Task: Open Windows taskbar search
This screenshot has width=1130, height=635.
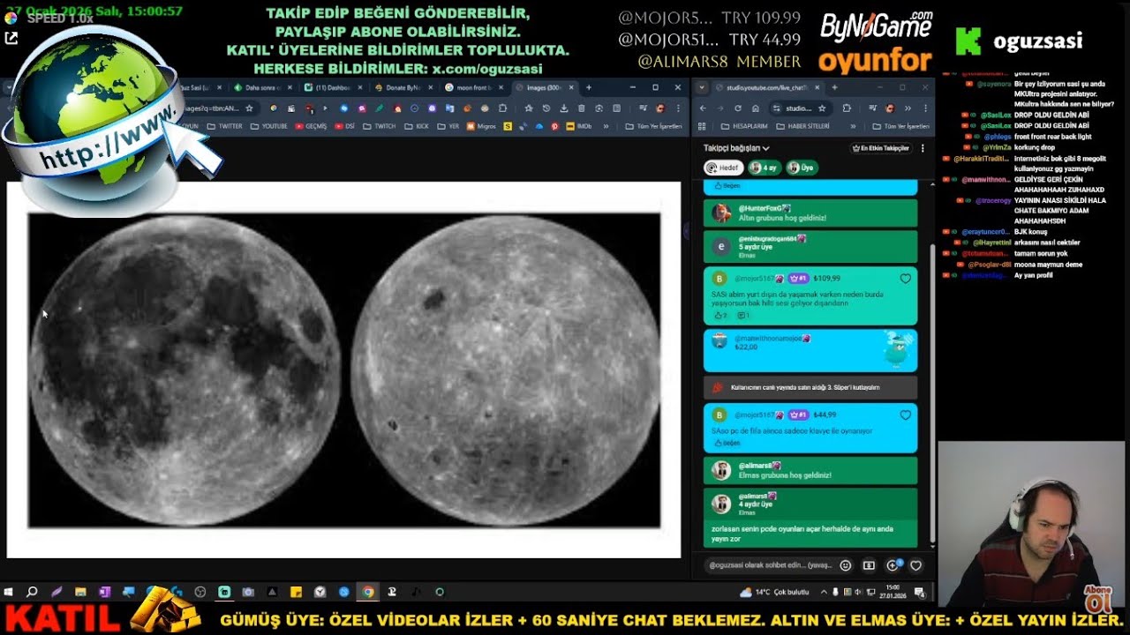Action: point(33,592)
